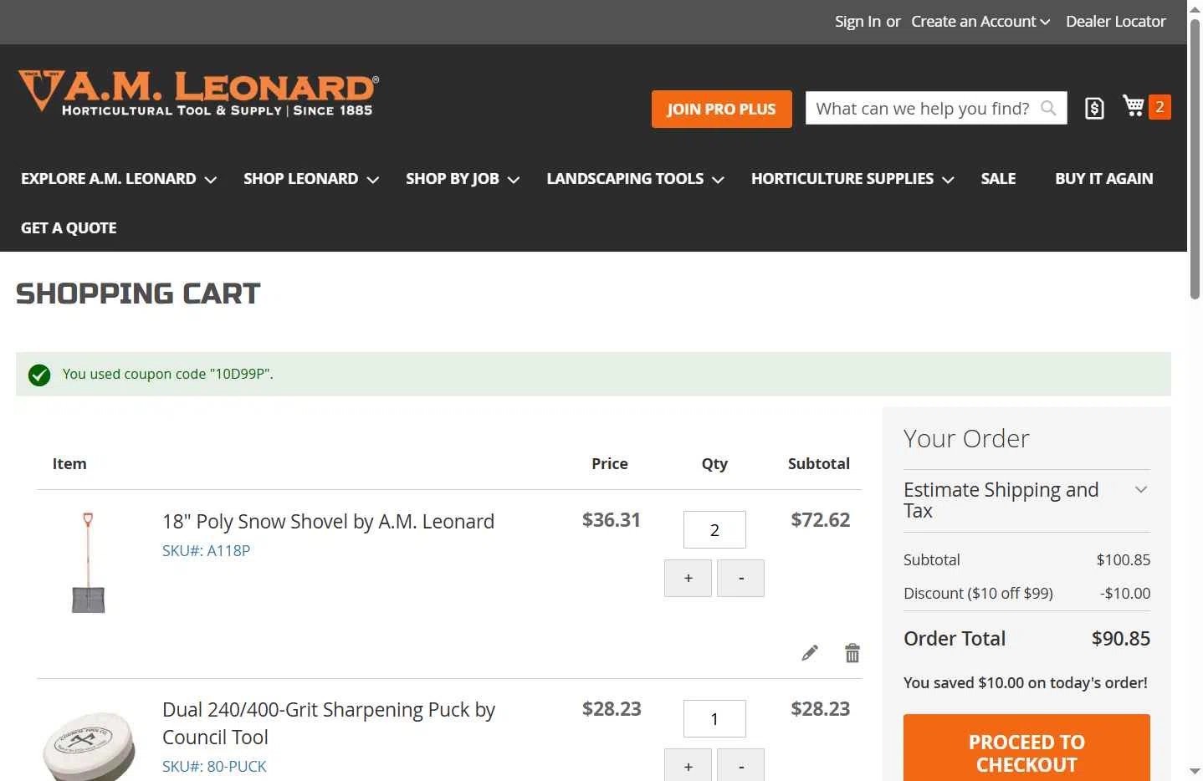
Task: Open the Dealer Locator link
Action: [x=1115, y=22]
